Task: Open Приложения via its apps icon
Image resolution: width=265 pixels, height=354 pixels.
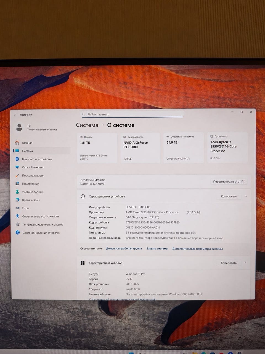Action: [17, 184]
